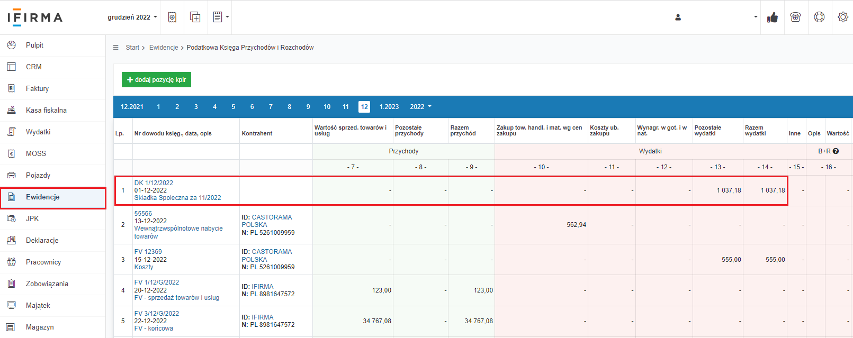
Task: Open the FV 3/12/G/2022 entry link
Action: [157, 314]
